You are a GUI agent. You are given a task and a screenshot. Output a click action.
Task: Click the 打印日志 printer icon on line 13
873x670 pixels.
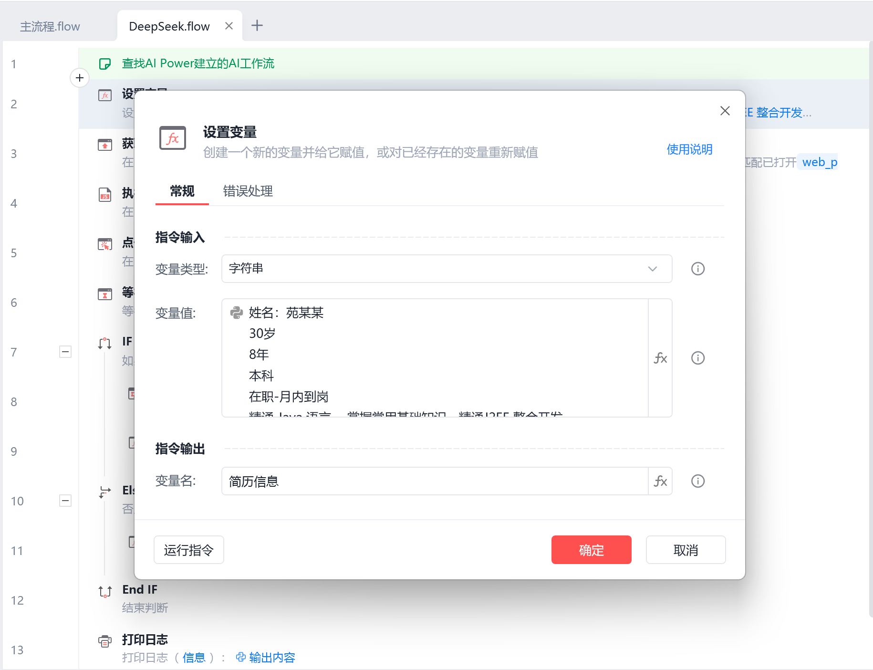pos(105,641)
